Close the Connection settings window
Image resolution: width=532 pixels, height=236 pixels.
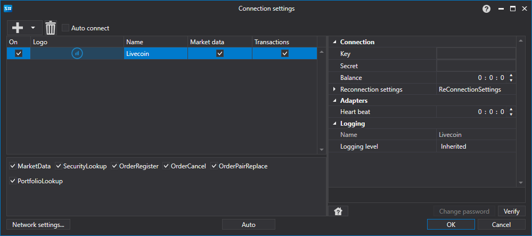[524, 9]
